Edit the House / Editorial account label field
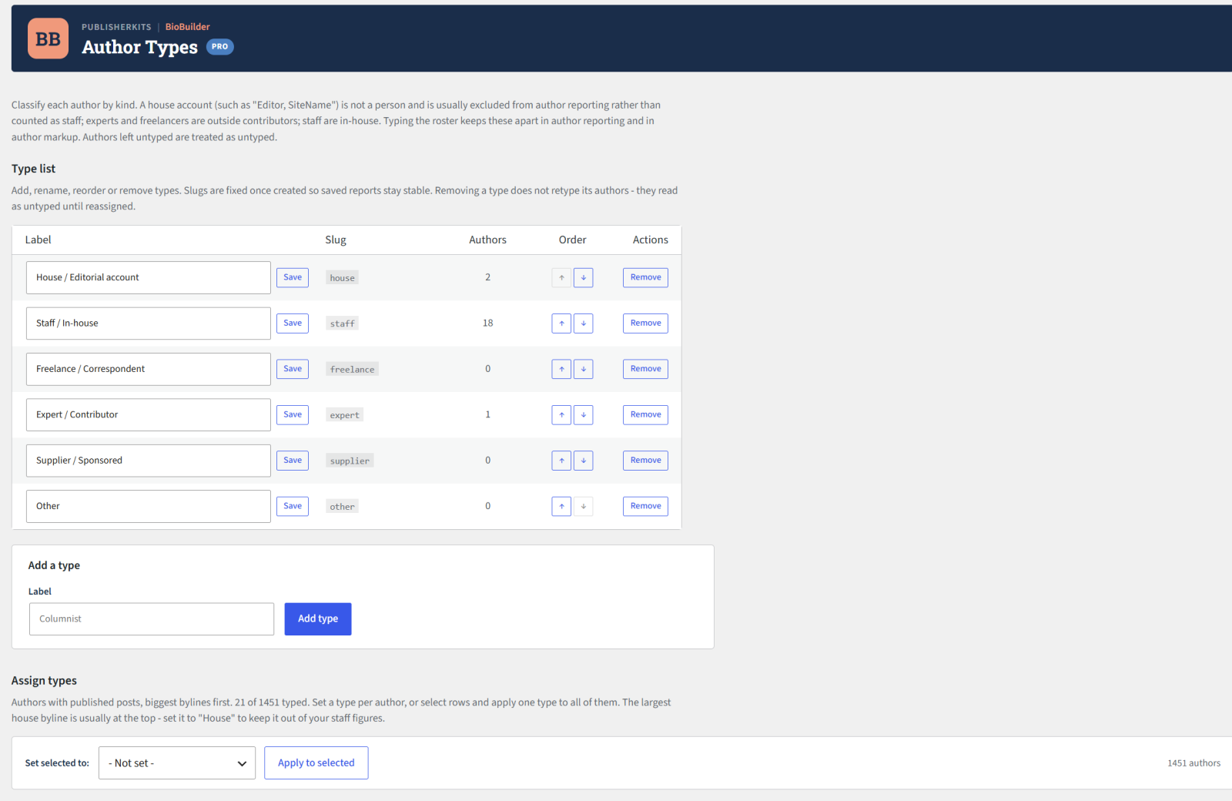This screenshot has width=1232, height=801. click(x=149, y=277)
